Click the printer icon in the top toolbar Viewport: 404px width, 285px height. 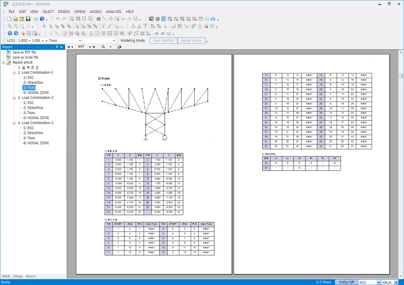[x=36, y=19]
